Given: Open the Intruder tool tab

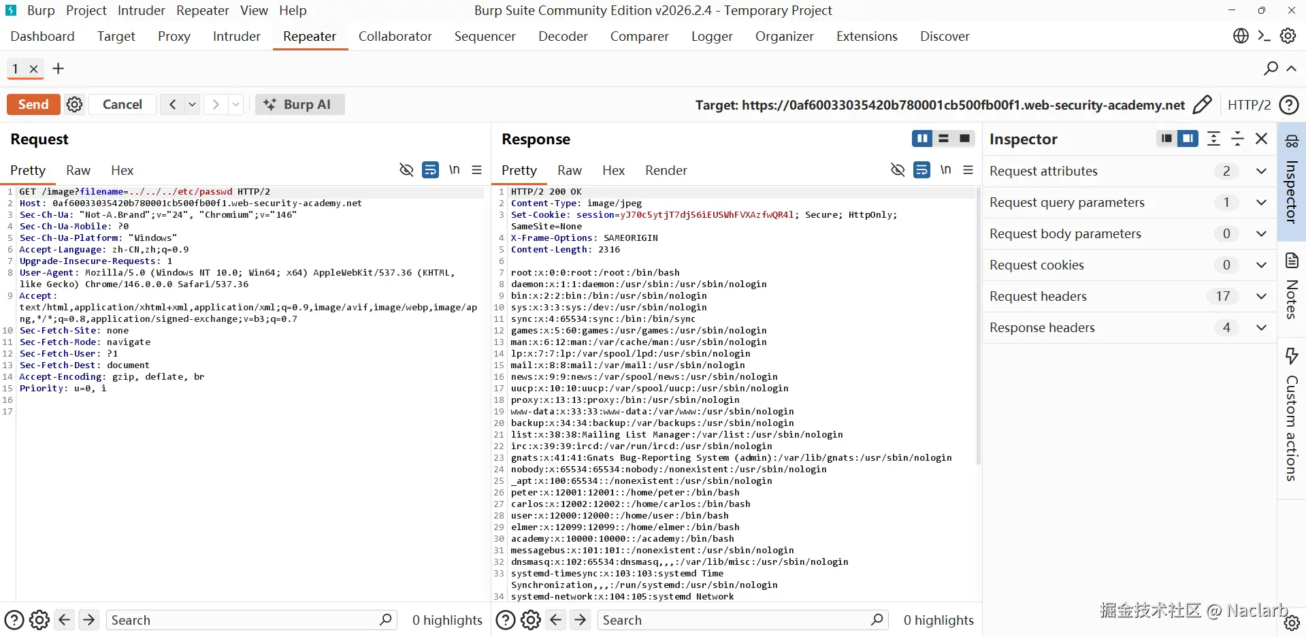Looking at the screenshot, I should pos(237,36).
